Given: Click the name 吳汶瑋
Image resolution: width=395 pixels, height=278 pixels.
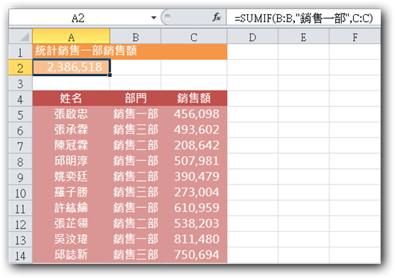Looking at the screenshot, I should click(x=71, y=239).
